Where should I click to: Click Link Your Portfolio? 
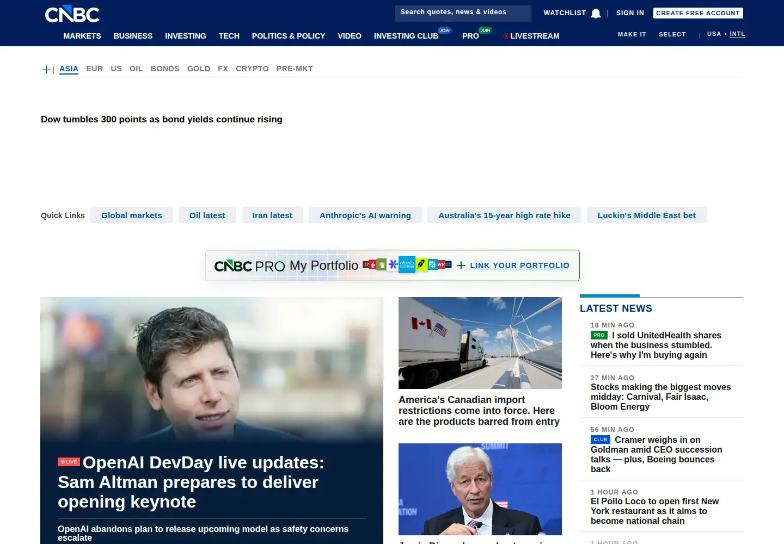(x=519, y=265)
